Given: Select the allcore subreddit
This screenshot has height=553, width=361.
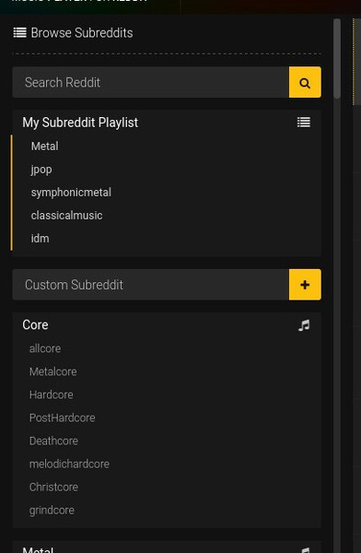Looking at the screenshot, I should [45, 348].
